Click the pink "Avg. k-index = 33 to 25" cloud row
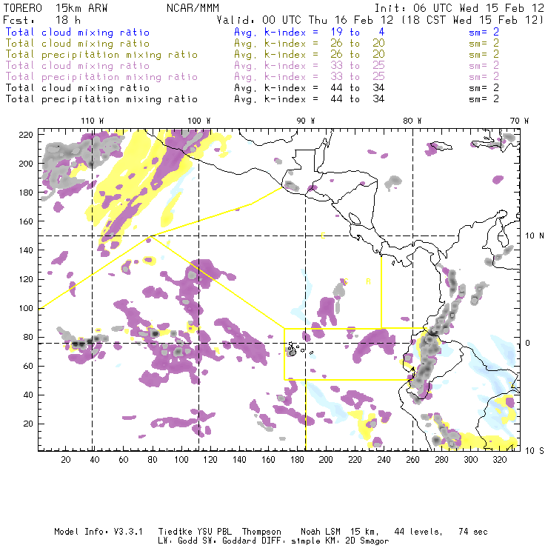The image size is (548, 548). tap(310, 66)
